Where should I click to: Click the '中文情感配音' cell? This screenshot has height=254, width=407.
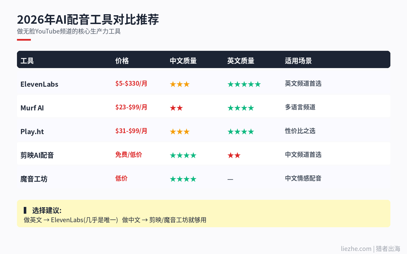303,178
